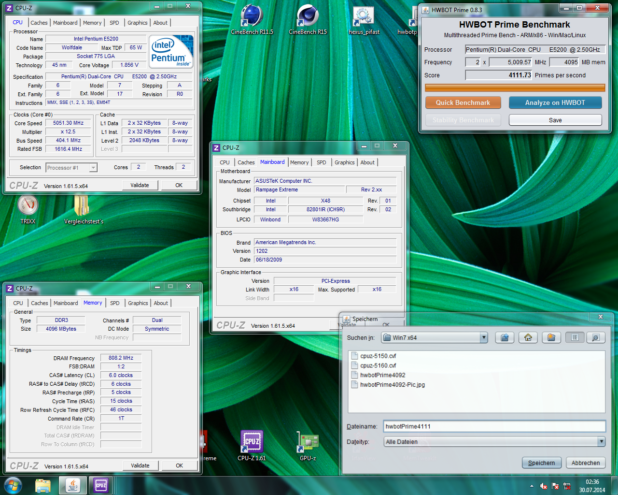Click HWBOT Prime title bar Java icon

(425, 9)
